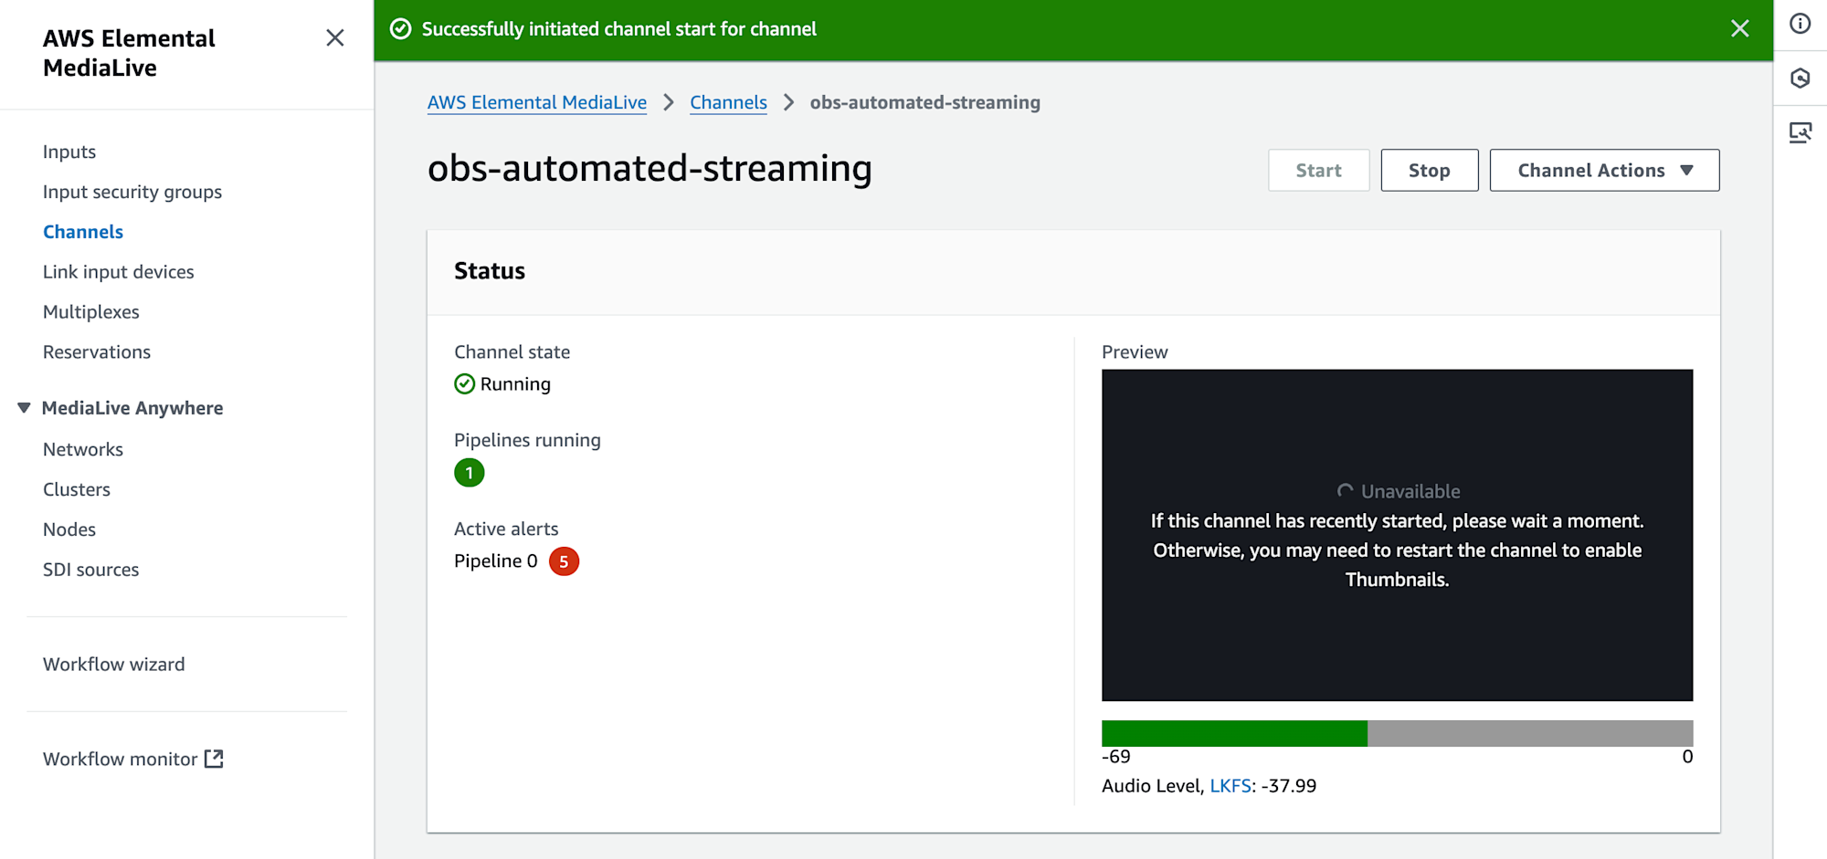
Task: Open SDI sources
Action: coord(91,570)
